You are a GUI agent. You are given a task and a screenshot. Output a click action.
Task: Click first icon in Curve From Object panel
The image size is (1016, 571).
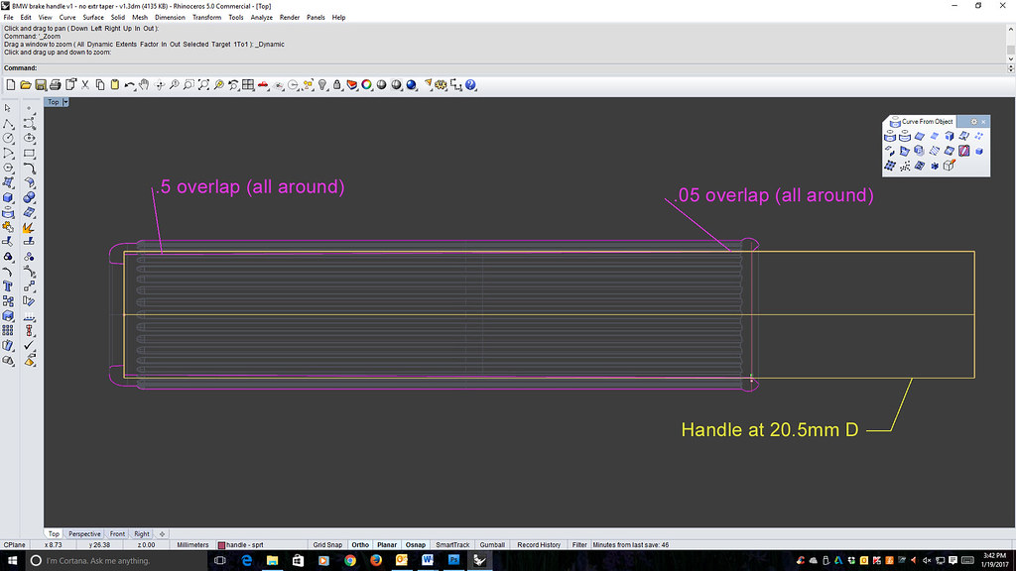click(890, 136)
